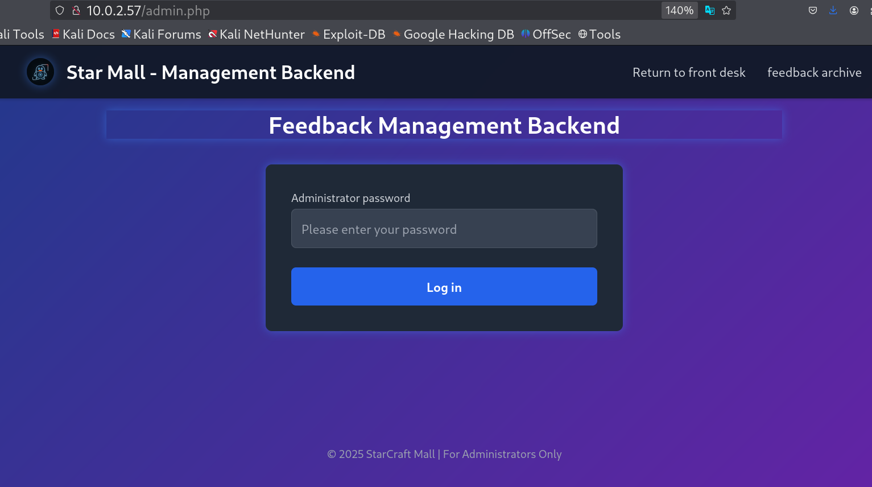Open the Kali Docs bookmark

(x=84, y=34)
